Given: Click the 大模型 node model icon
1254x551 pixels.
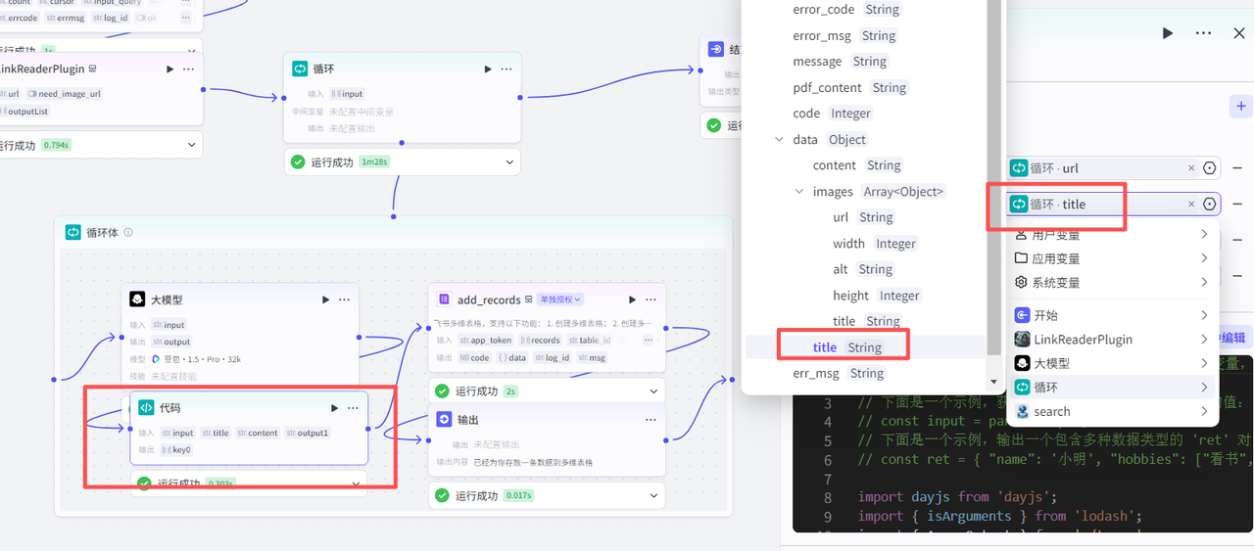Looking at the screenshot, I should pos(137,299).
